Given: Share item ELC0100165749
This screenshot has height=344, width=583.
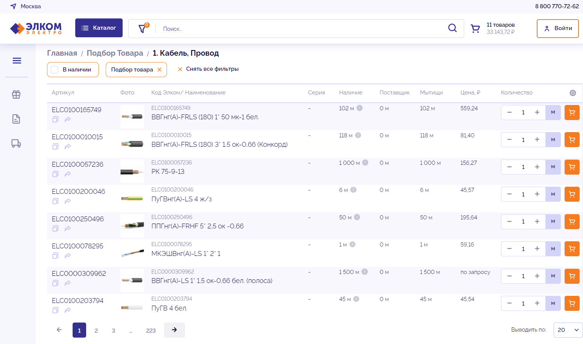Looking at the screenshot, I should 68,119.
